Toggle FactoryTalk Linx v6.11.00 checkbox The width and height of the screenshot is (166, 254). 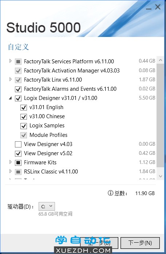[x=18, y=80]
